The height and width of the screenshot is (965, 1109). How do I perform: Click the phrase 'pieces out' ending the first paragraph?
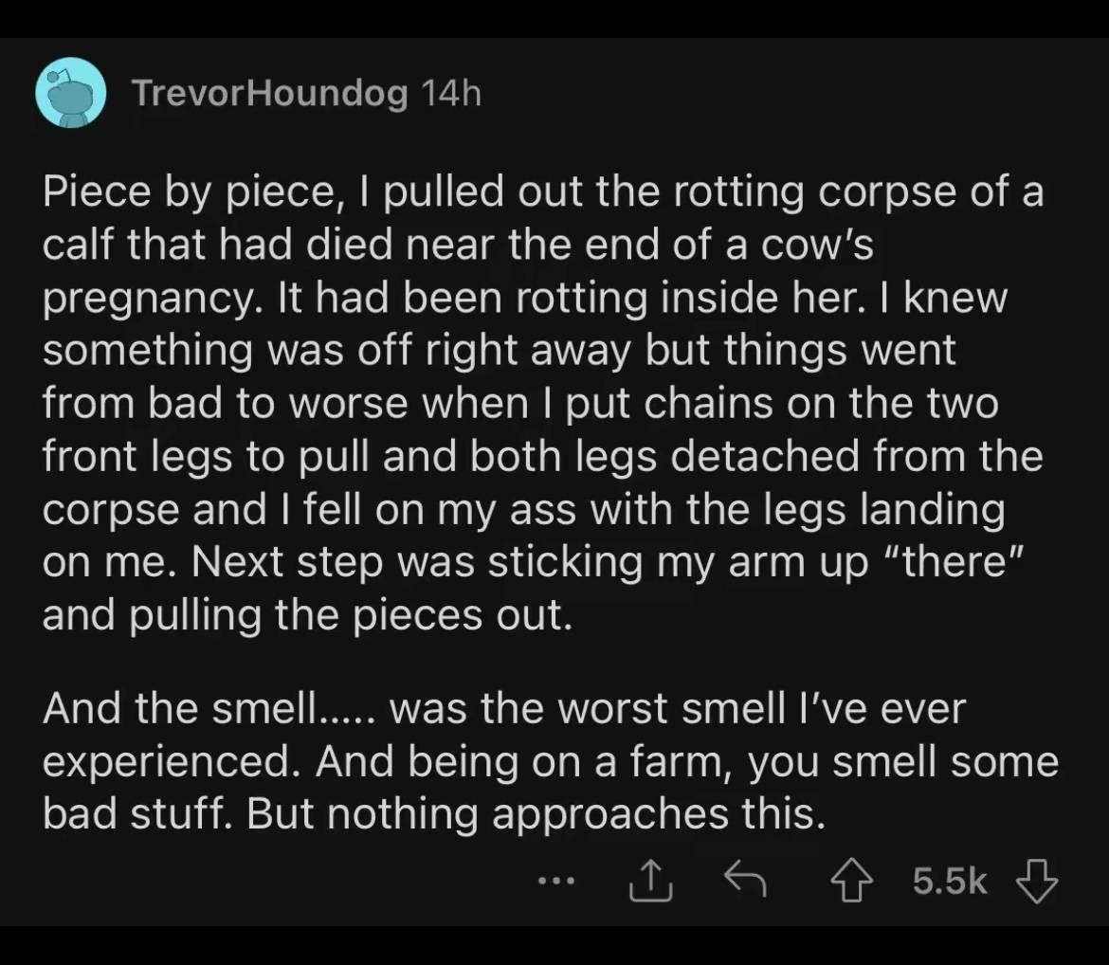tap(462, 615)
